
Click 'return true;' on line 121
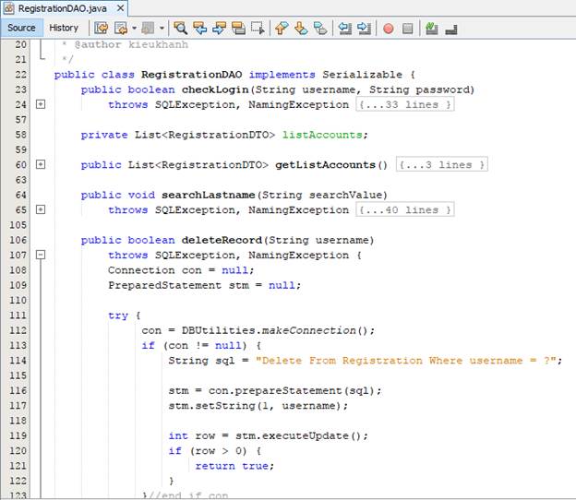234,466
